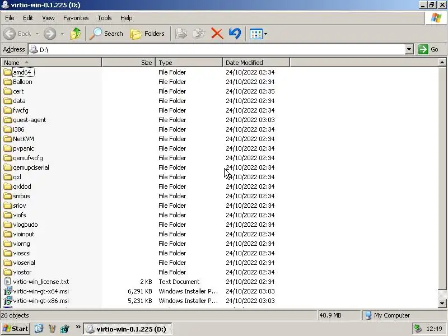Select the virtio-win-gt-x86.msi installer icon

(x=8, y=301)
